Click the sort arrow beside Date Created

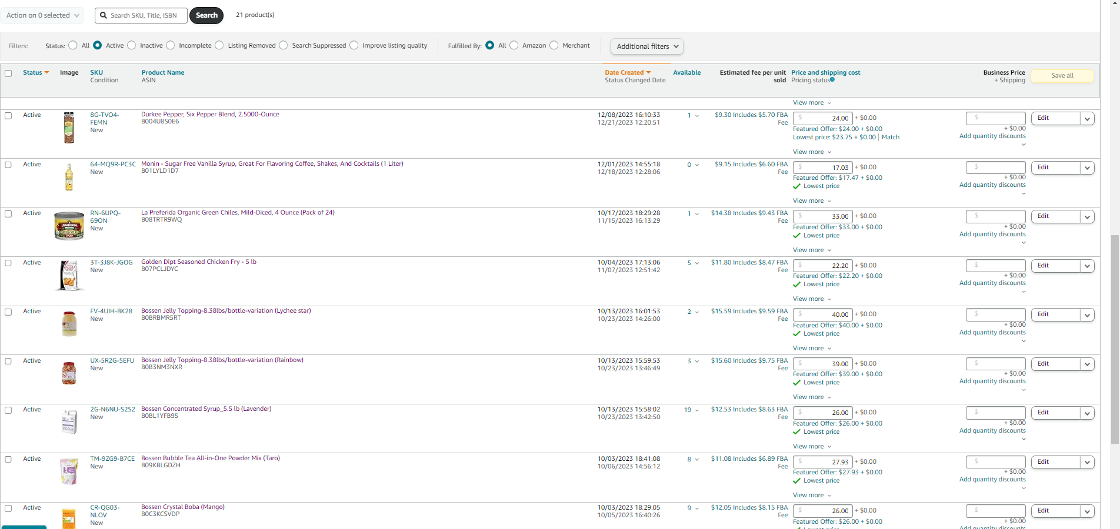pos(649,72)
